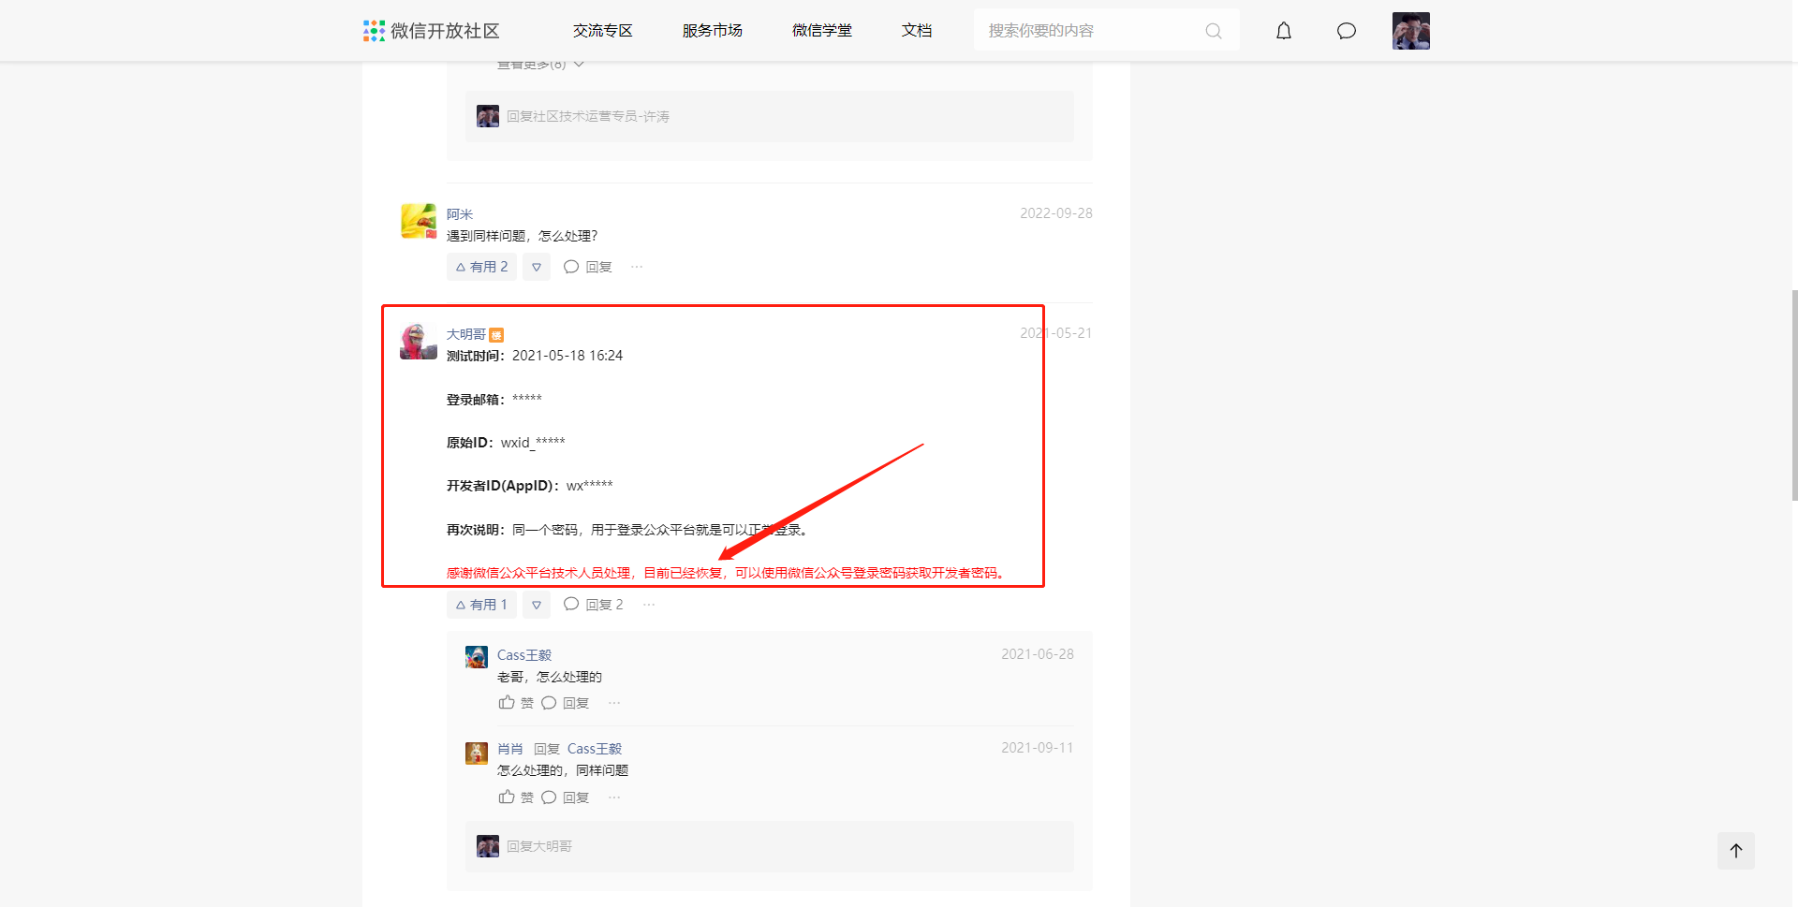The image size is (1798, 907).
Task: Click the text 老哥，怎么处理的
Action: (550, 677)
